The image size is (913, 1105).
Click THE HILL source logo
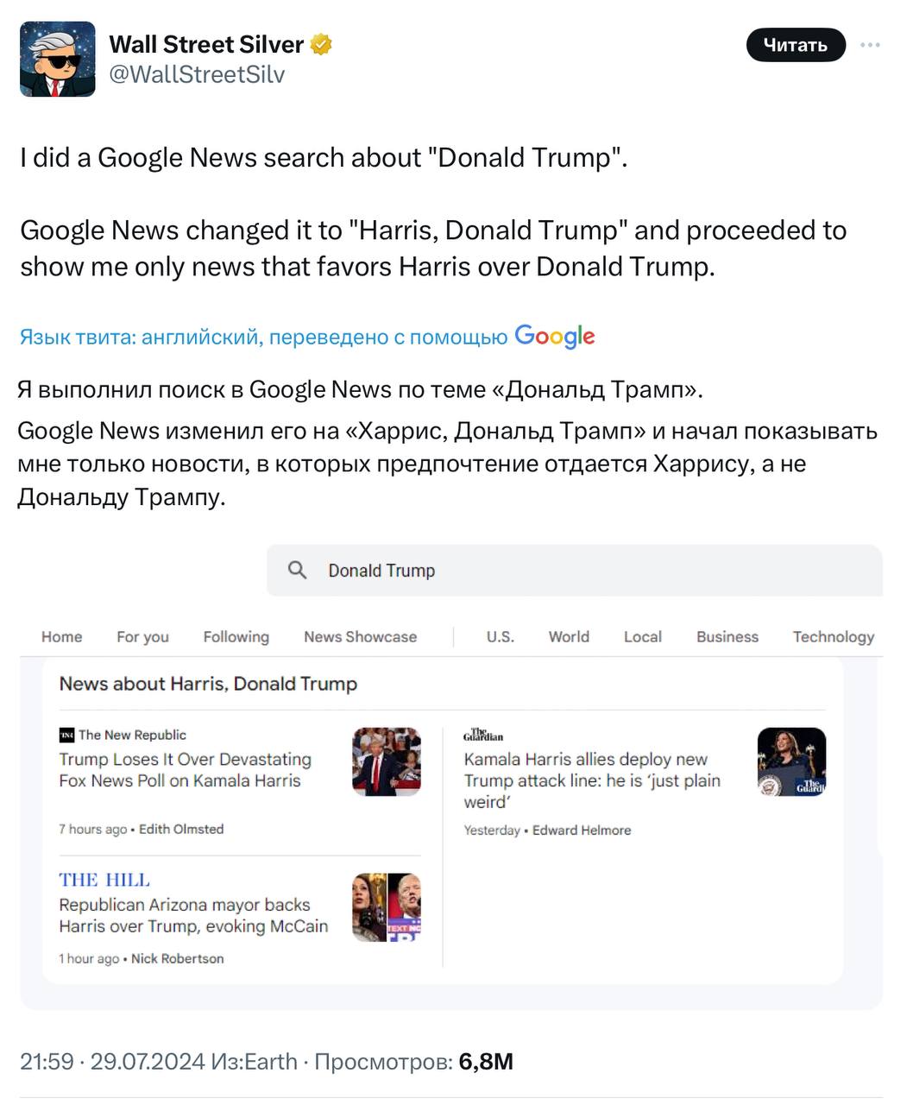tap(104, 880)
